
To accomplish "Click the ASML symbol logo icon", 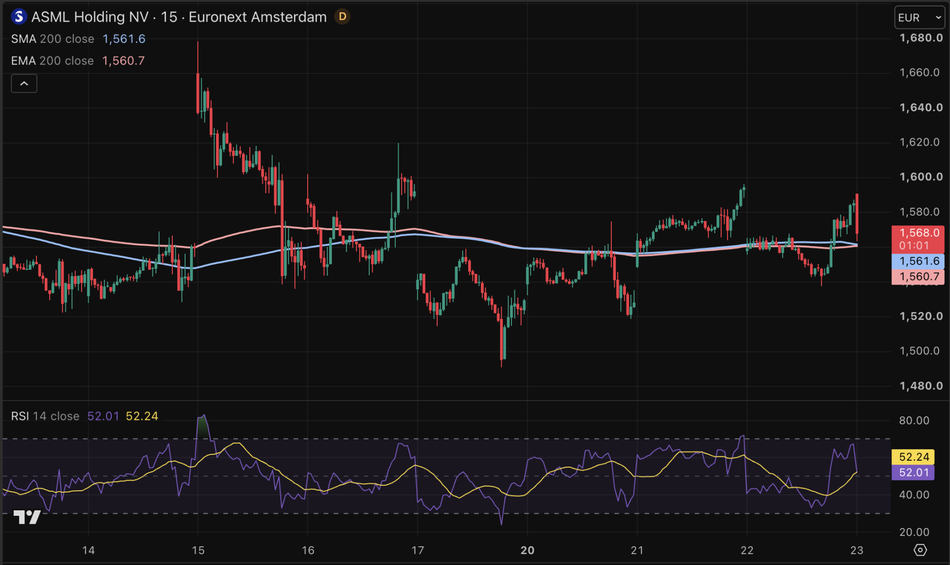I will [19, 17].
